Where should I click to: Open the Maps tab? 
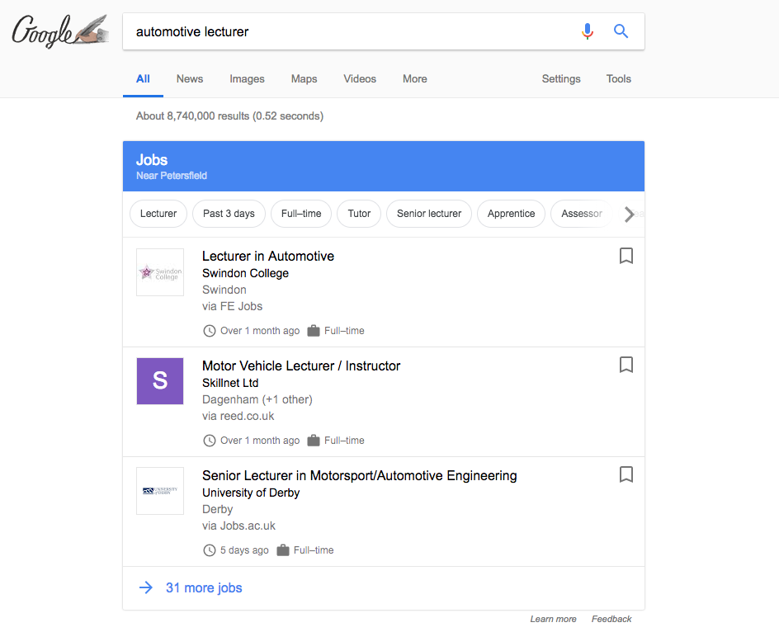click(x=304, y=79)
